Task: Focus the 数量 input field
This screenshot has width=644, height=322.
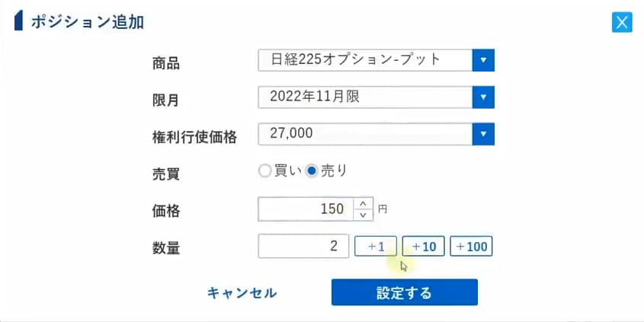Action: pos(303,246)
